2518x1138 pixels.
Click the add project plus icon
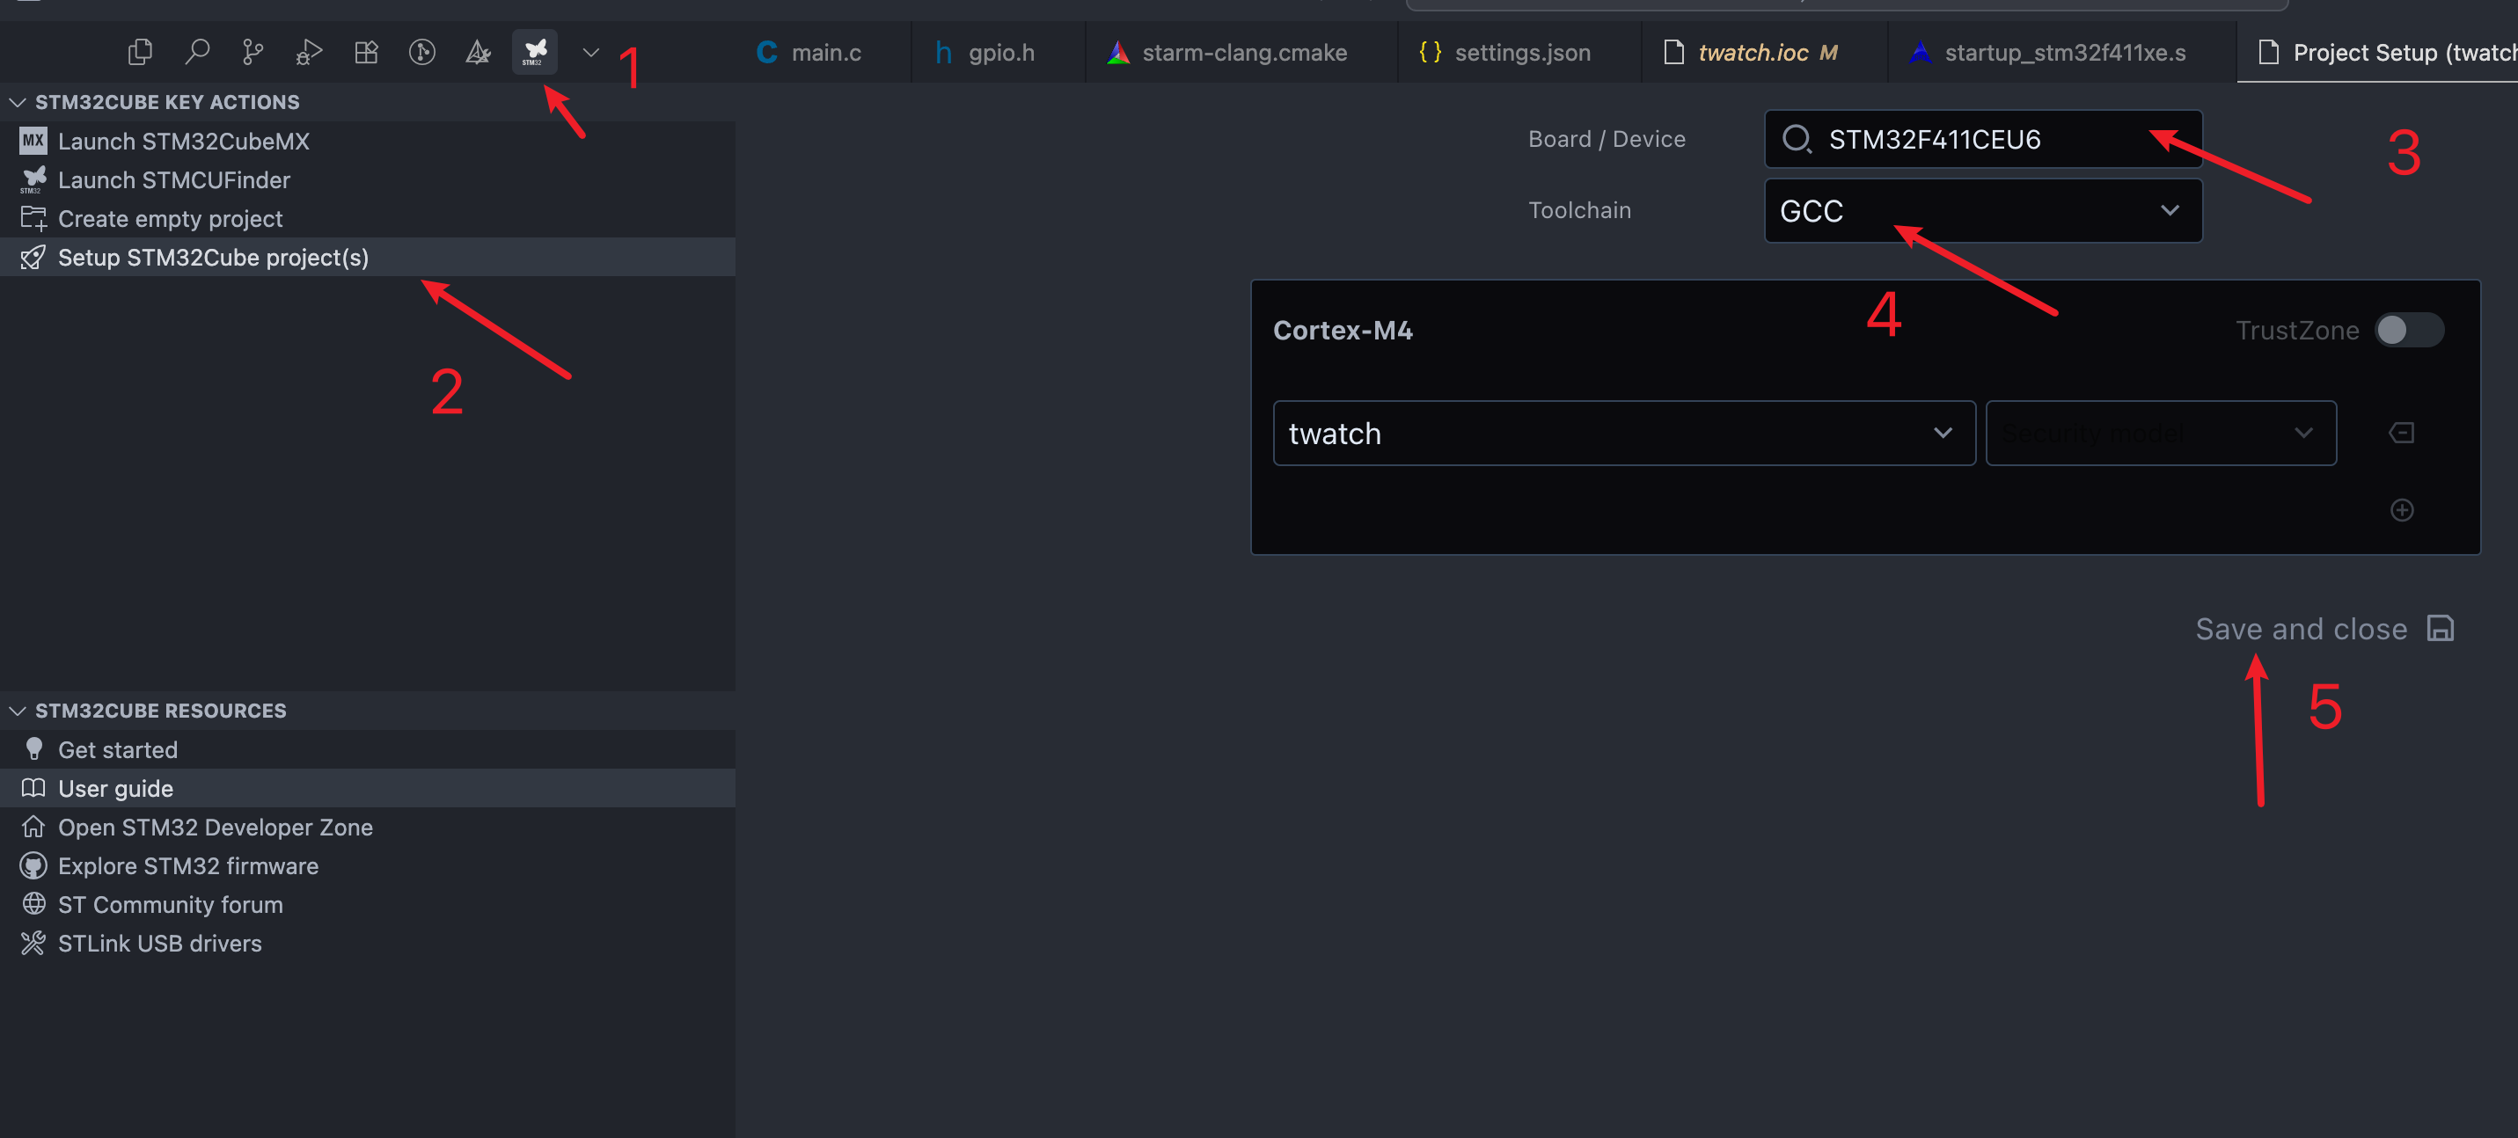coord(2401,510)
